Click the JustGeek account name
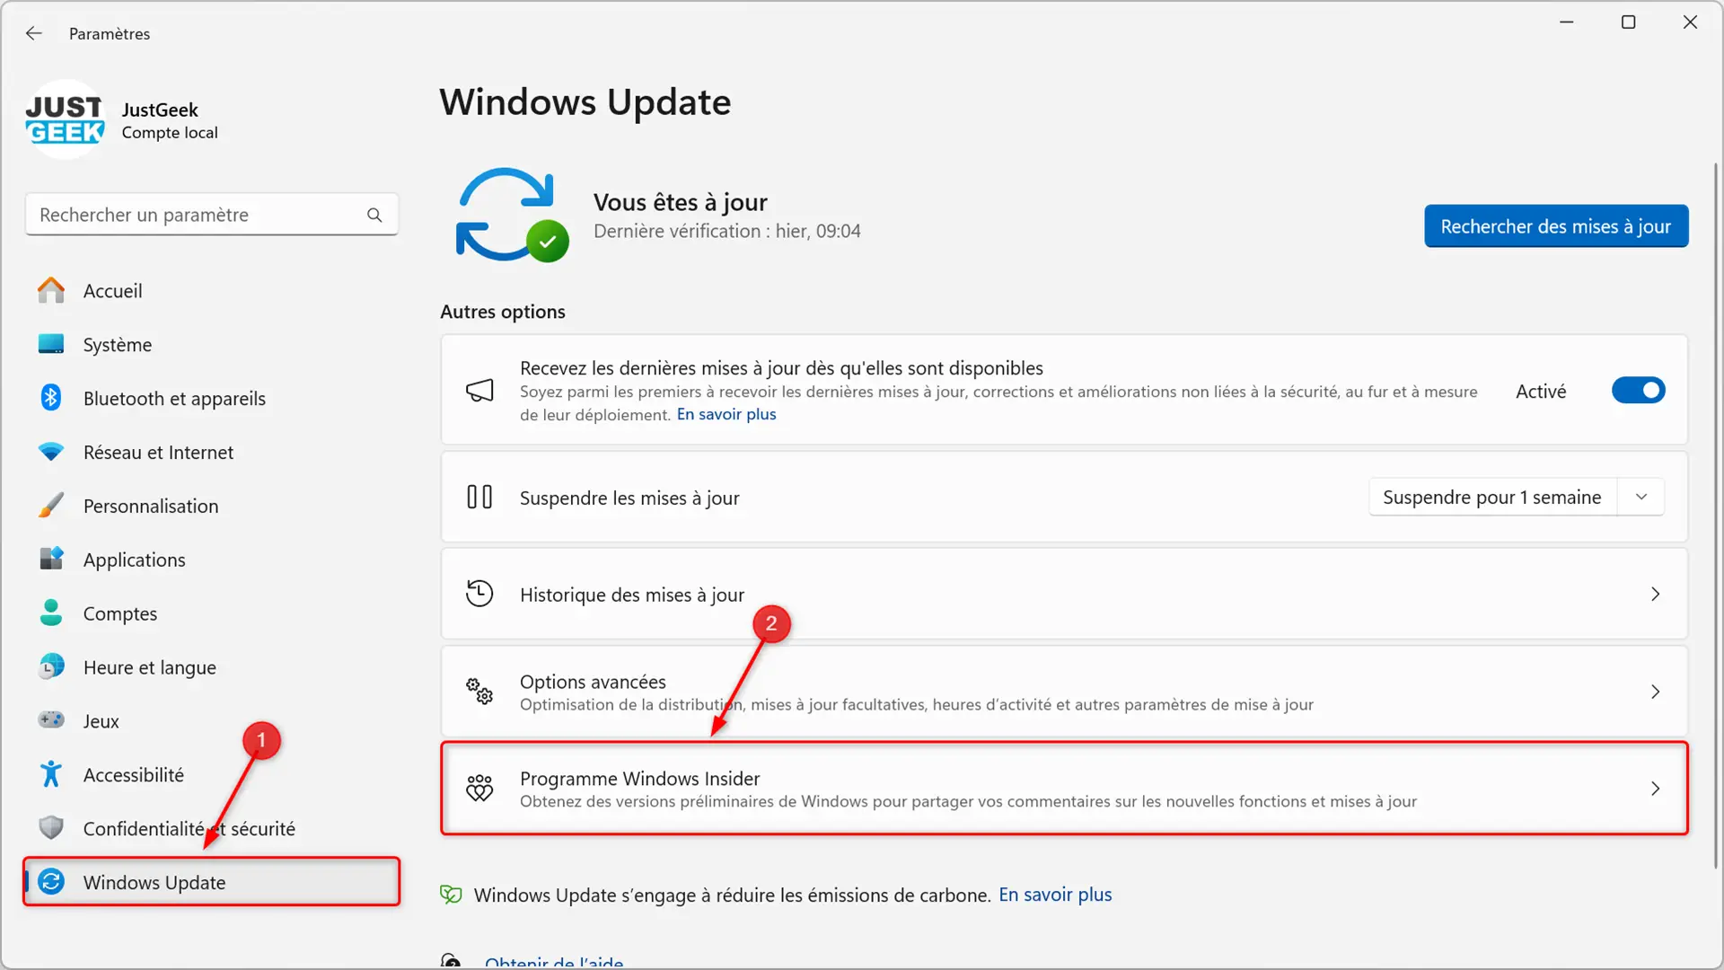Image resolution: width=1724 pixels, height=970 pixels. click(x=160, y=110)
